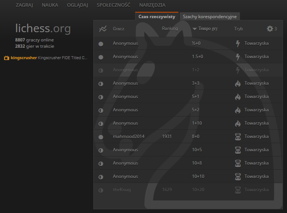Viewport: 287px width, 213px height.
Task: Open the SPOŁECZNOŚĆ menu
Action: [x=113, y=5]
